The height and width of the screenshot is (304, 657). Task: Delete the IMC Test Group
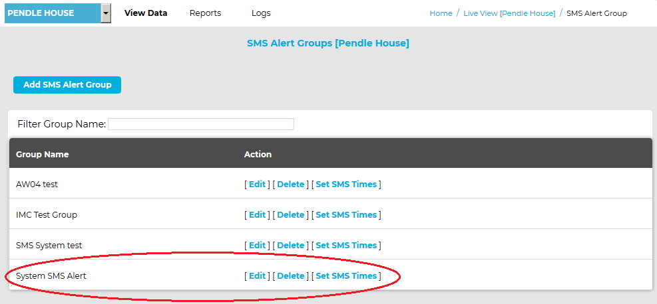291,214
